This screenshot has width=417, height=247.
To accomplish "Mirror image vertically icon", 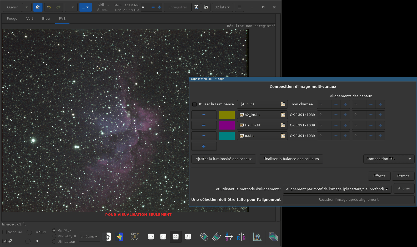I will [x=241, y=237].
